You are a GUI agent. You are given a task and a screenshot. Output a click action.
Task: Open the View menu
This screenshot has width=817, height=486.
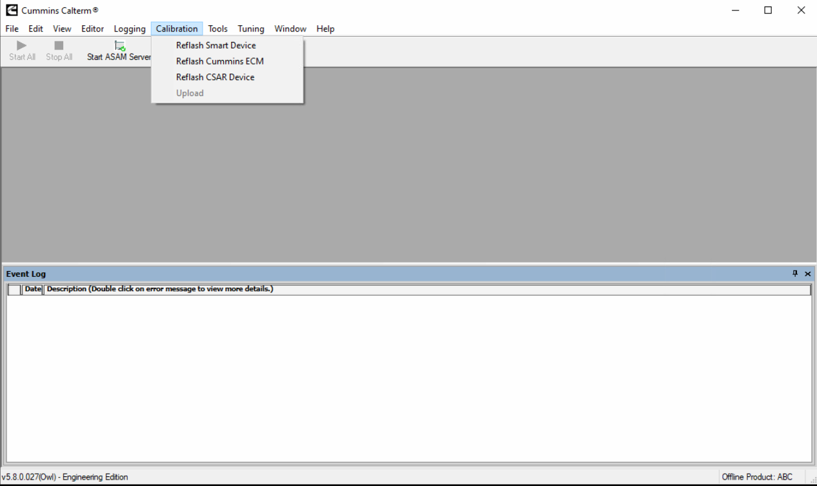pos(62,29)
